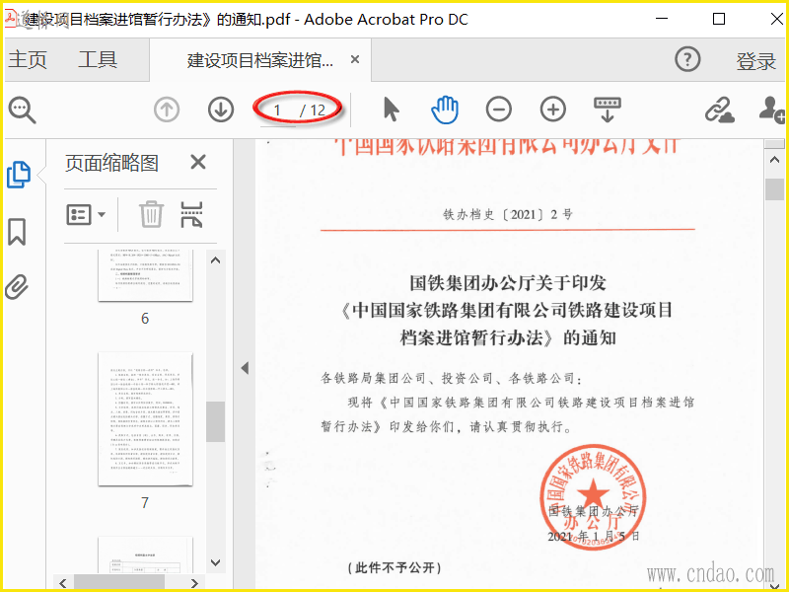Click the thumbnail panel vertical scrollbar thumb
This screenshot has width=789, height=592.
tap(215, 422)
